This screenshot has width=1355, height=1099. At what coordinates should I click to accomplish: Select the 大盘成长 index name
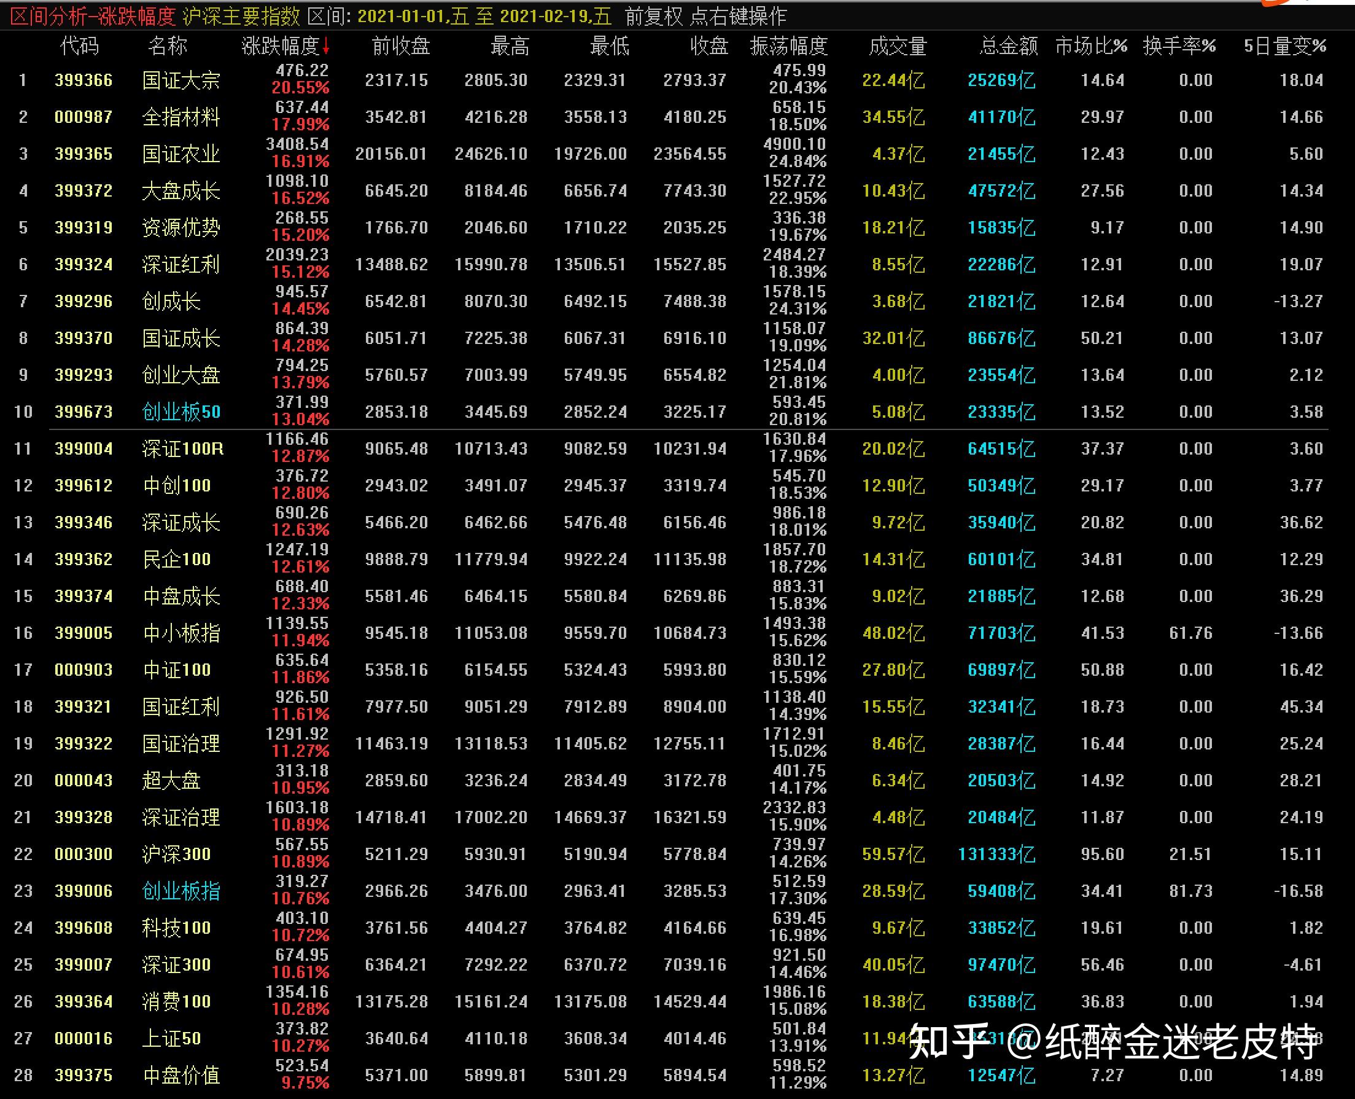click(181, 190)
